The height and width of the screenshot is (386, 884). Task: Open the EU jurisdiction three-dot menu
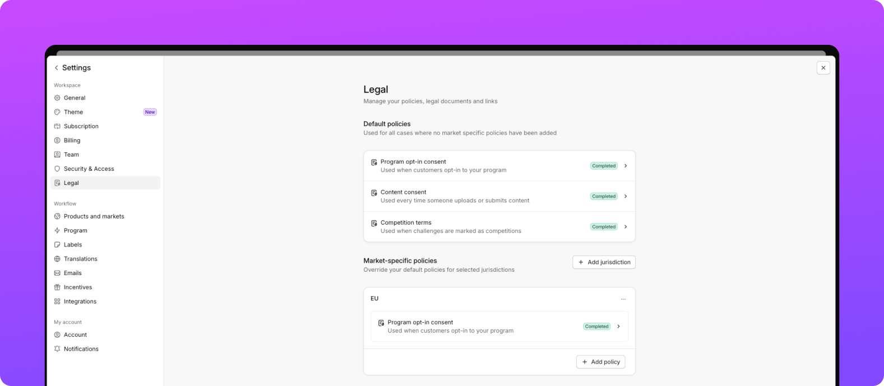coord(623,299)
